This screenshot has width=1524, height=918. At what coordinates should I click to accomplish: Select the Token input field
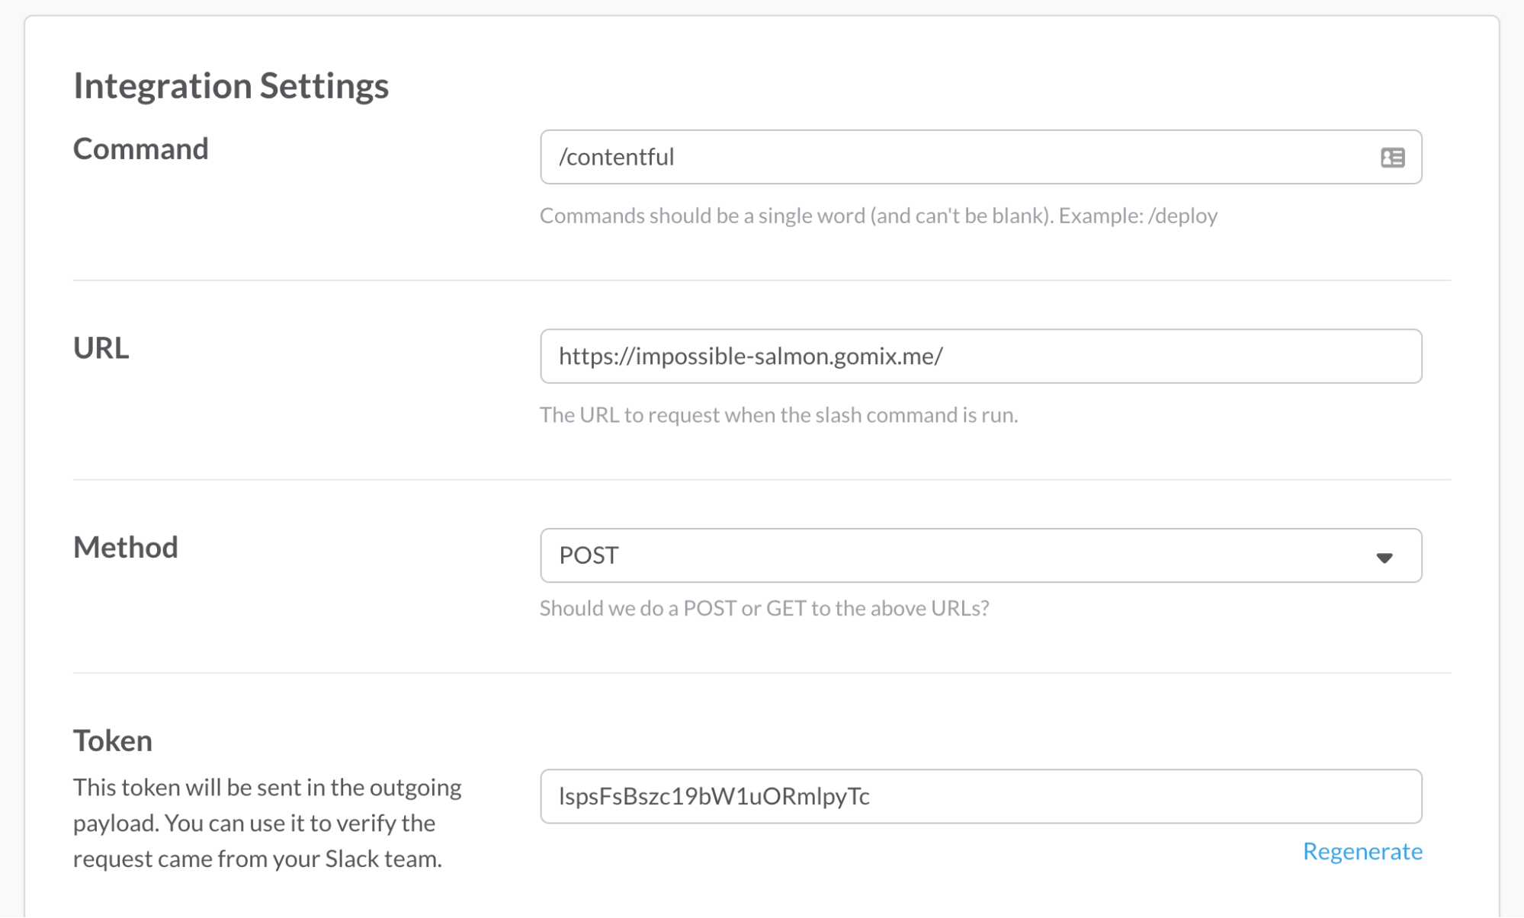(x=980, y=796)
